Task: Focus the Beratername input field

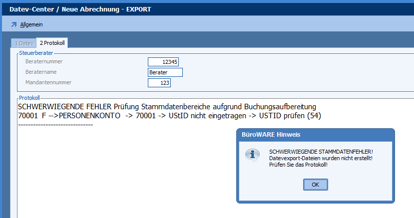Action: point(165,72)
